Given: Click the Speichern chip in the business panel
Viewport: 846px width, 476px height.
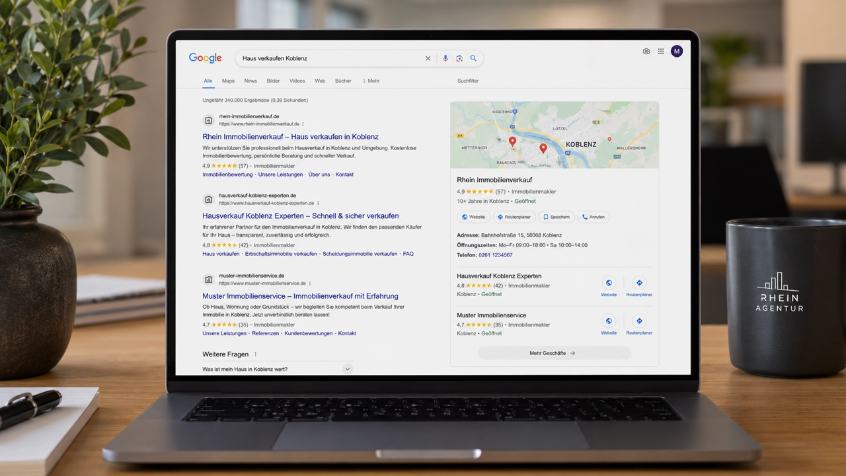Looking at the screenshot, I should [556, 217].
